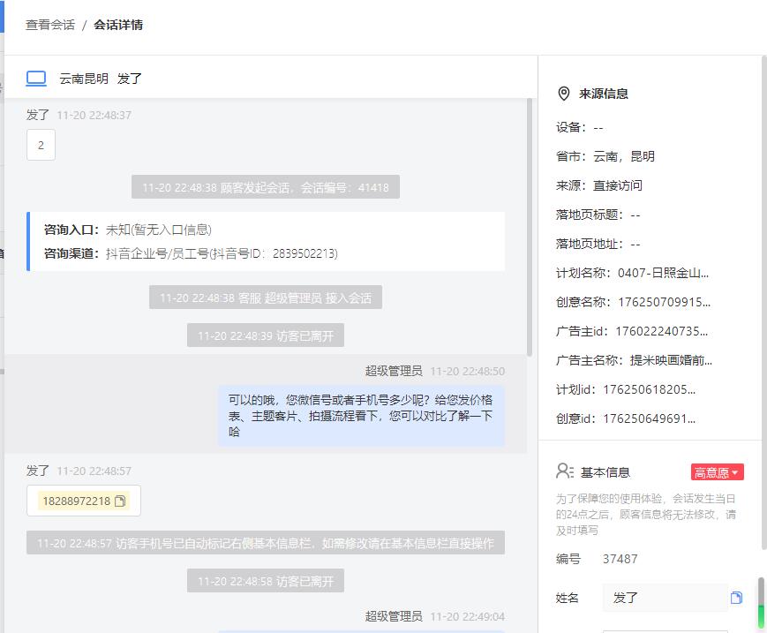Click the 超级管理员 name at 22:48:50

(394, 372)
